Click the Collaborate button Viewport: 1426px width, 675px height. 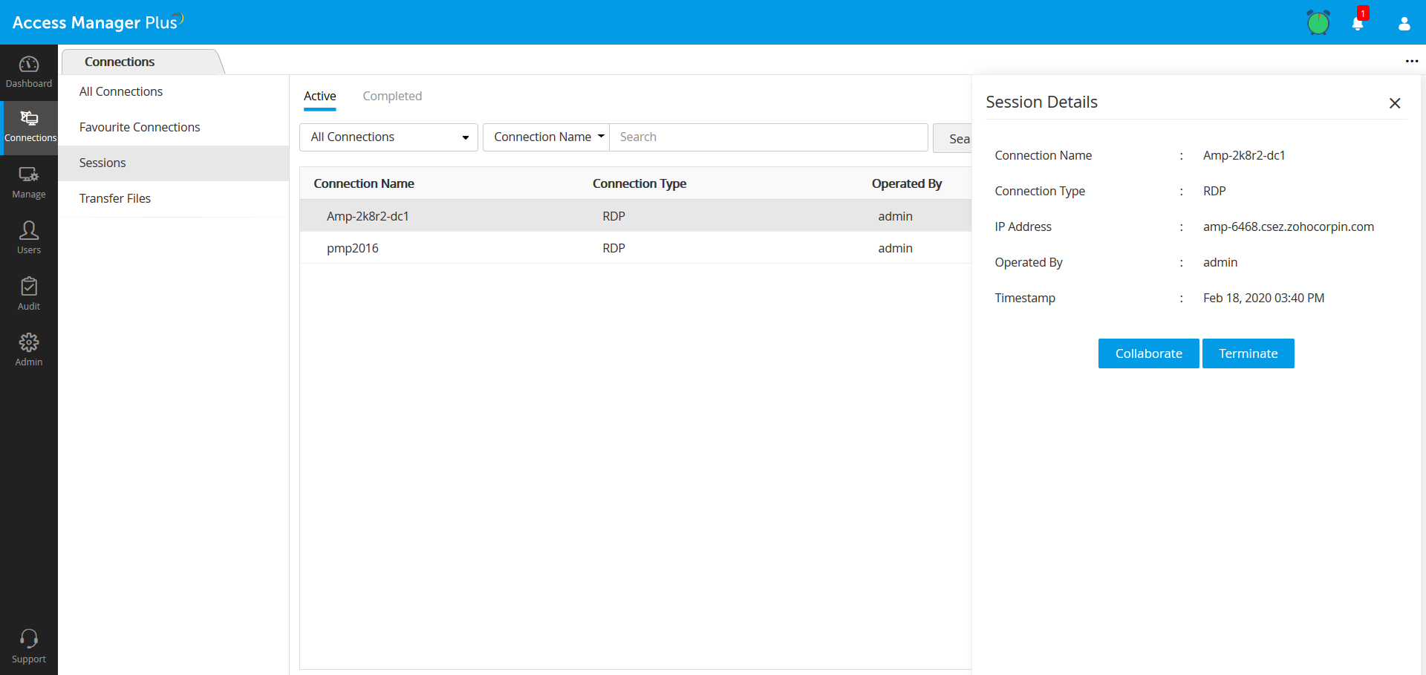[1147, 353]
